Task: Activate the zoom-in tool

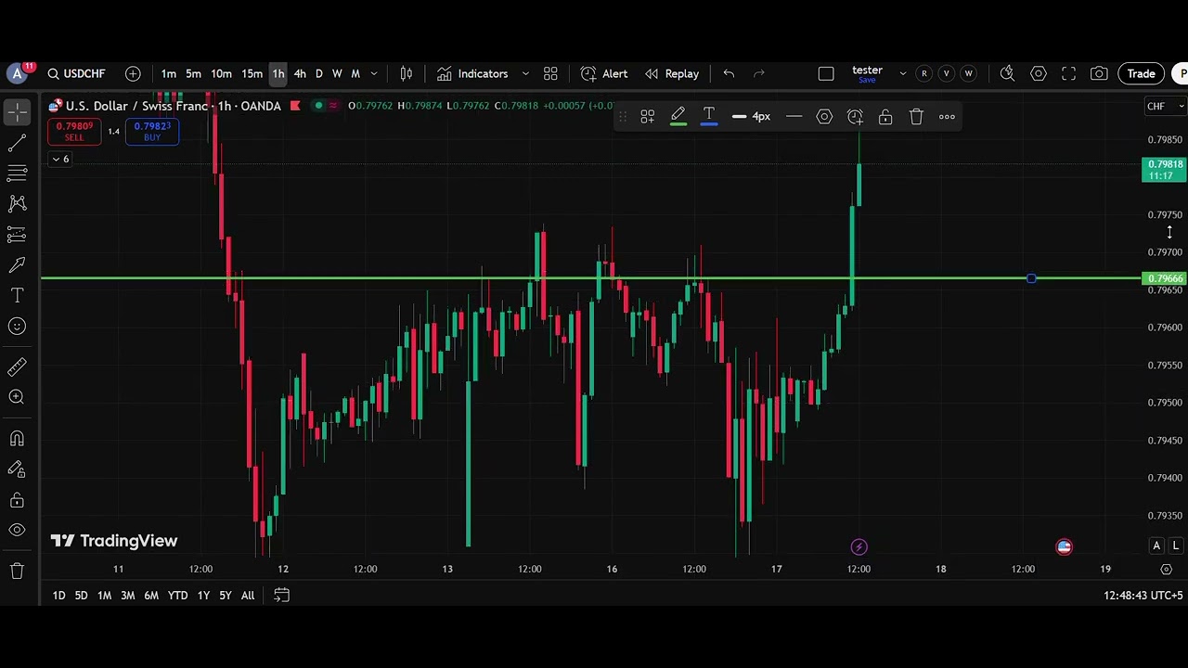Action: (x=17, y=397)
